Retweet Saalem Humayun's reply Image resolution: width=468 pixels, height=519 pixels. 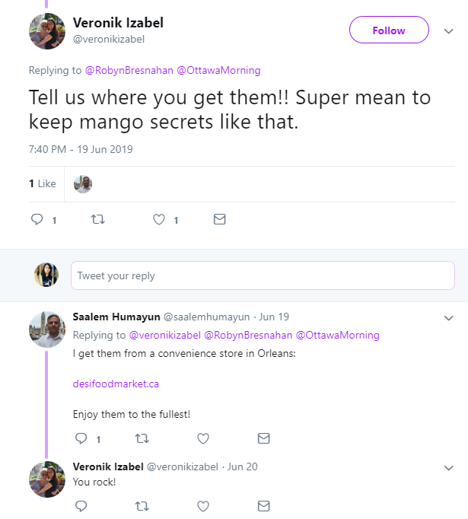[142, 439]
